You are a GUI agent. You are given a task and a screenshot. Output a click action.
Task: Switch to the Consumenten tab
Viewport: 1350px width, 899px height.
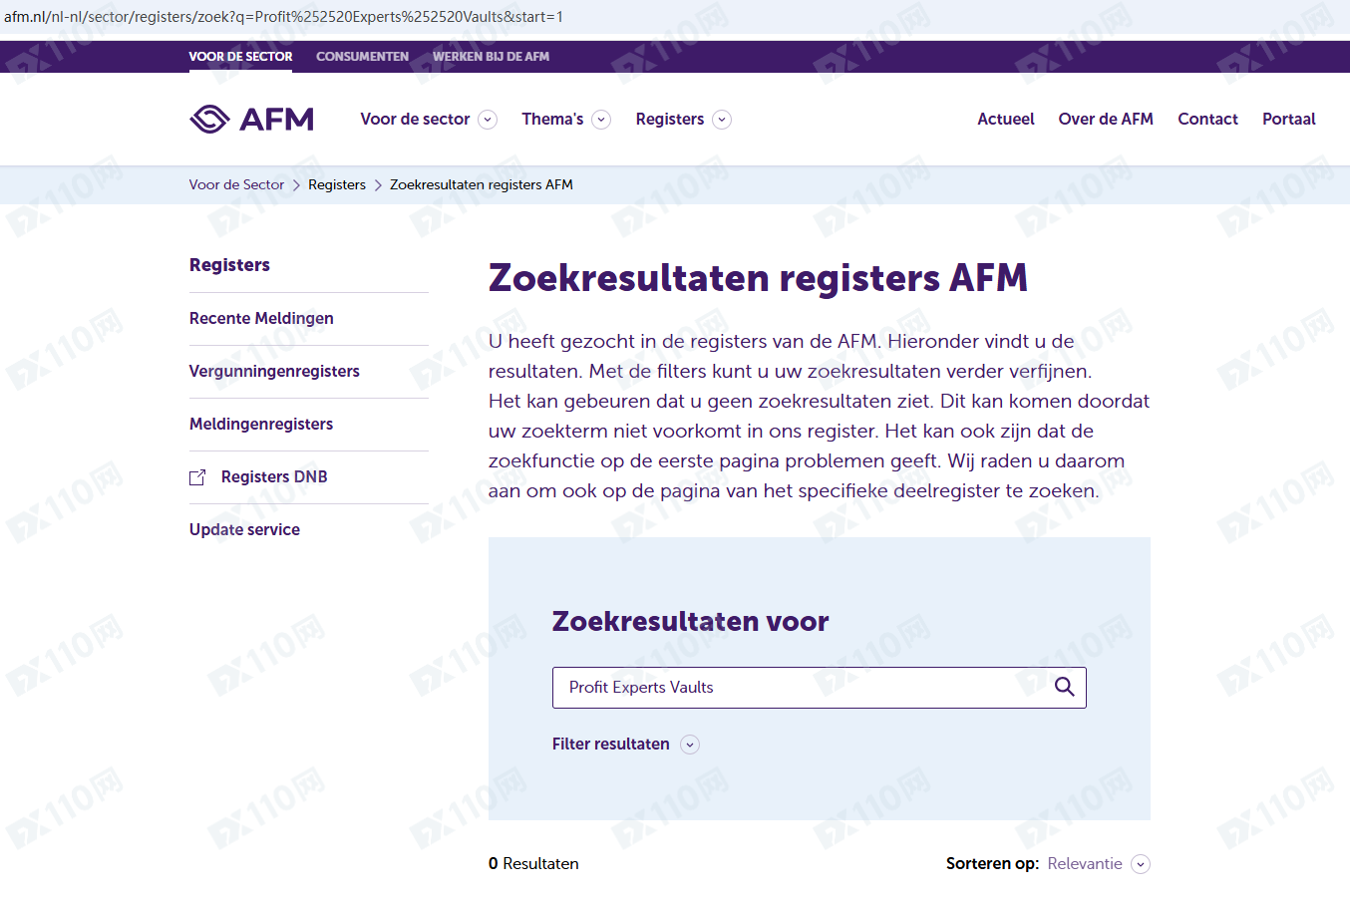click(x=362, y=57)
